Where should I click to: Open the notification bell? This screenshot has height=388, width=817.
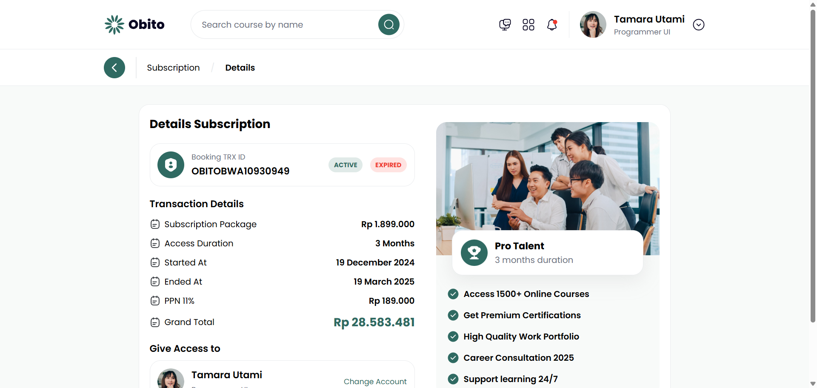[552, 25]
